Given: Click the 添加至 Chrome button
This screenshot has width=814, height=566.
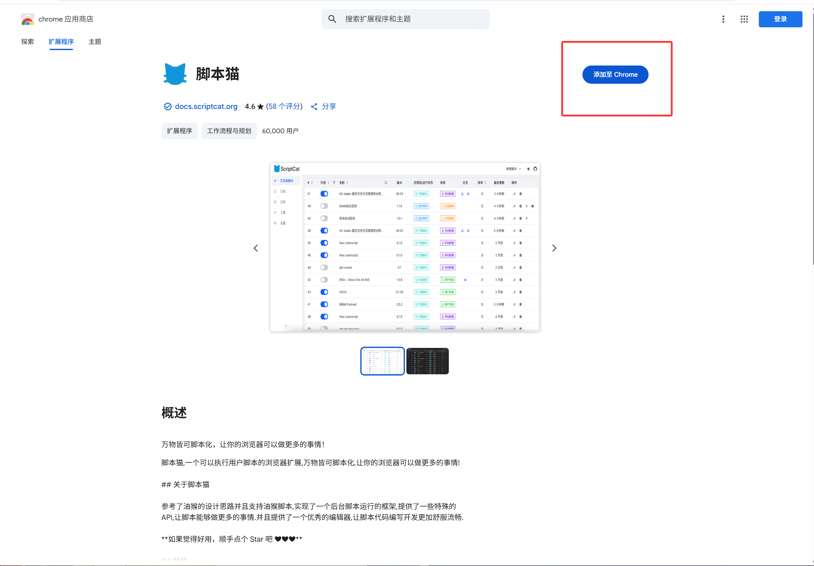Looking at the screenshot, I should [x=615, y=75].
